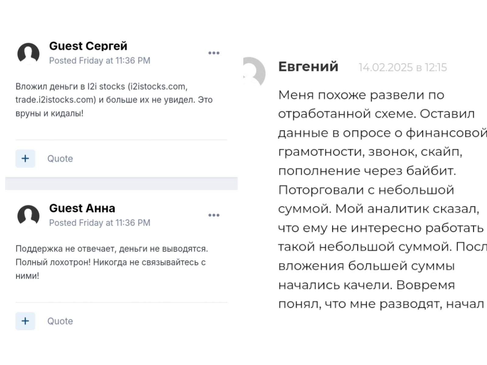Click the gray separator bar between posts
This screenshot has height=365, width=487.
click(x=121, y=183)
